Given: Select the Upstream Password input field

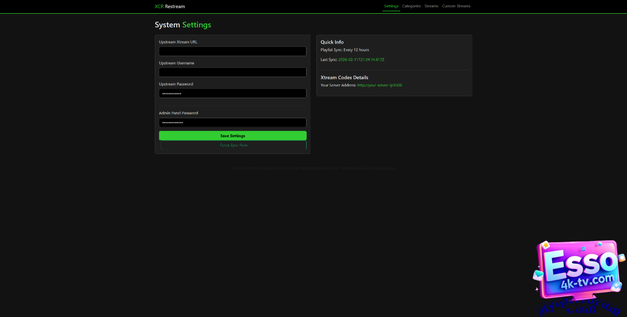Looking at the screenshot, I should coord(233,93).
